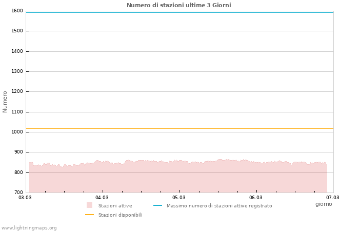Click the 1600 y-axis tick label
359x231 pixels.
17,11
